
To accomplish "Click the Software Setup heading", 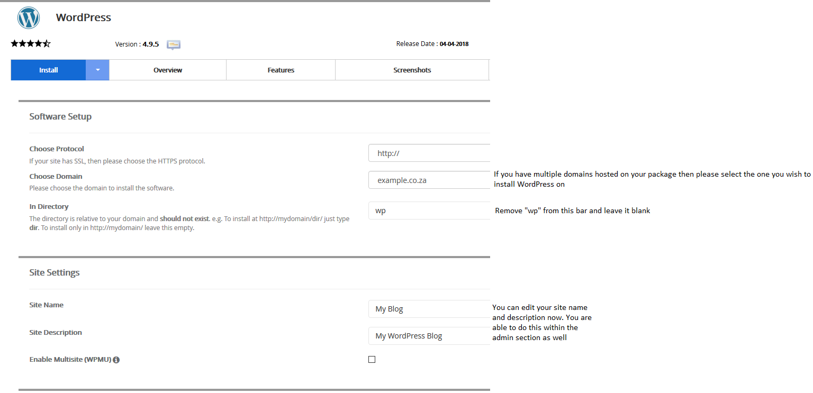I will click(x=60, y=116).
